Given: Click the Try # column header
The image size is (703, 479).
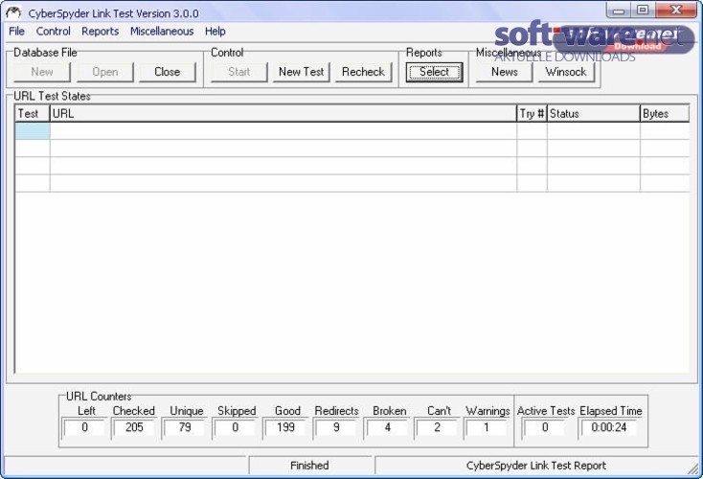Looking at the screenshot, I should (x=532, y=113).
